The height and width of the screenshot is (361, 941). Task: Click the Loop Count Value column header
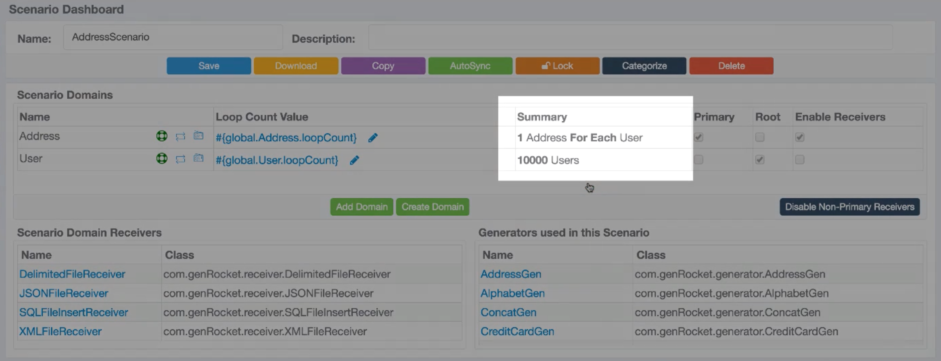(262, 117)
